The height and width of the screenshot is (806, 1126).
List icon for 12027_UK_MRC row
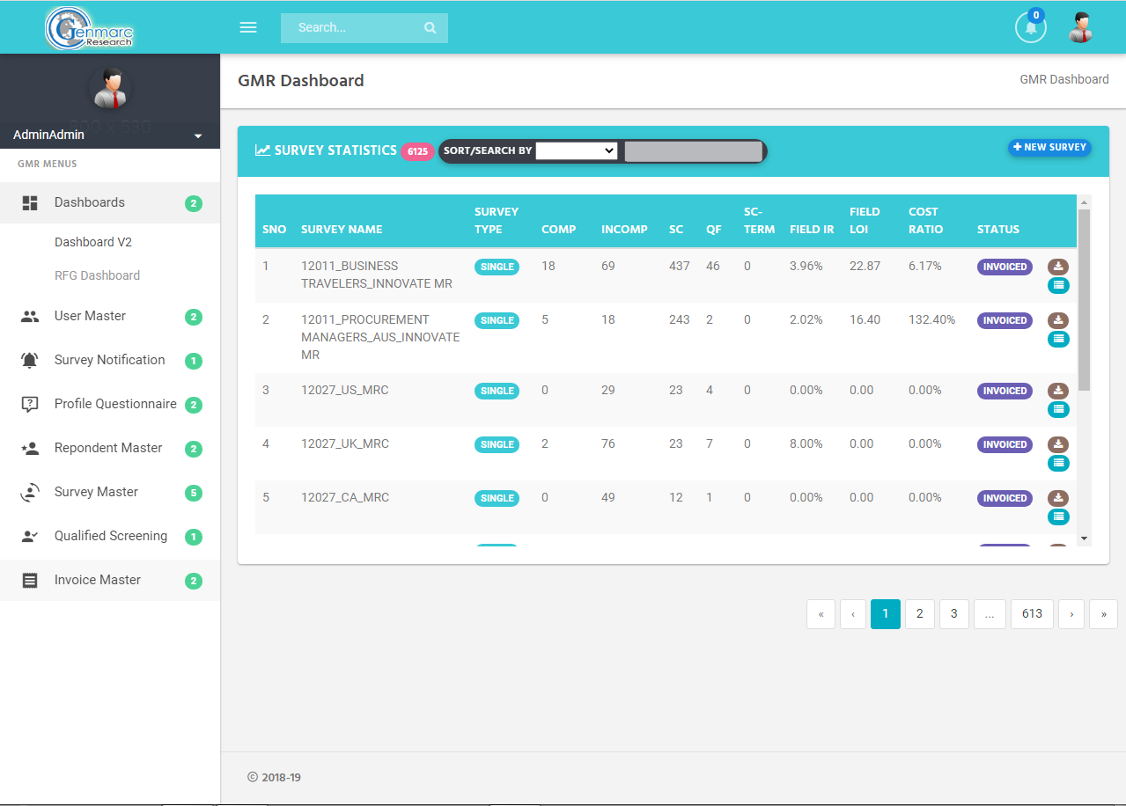[x=1058, y=463]
